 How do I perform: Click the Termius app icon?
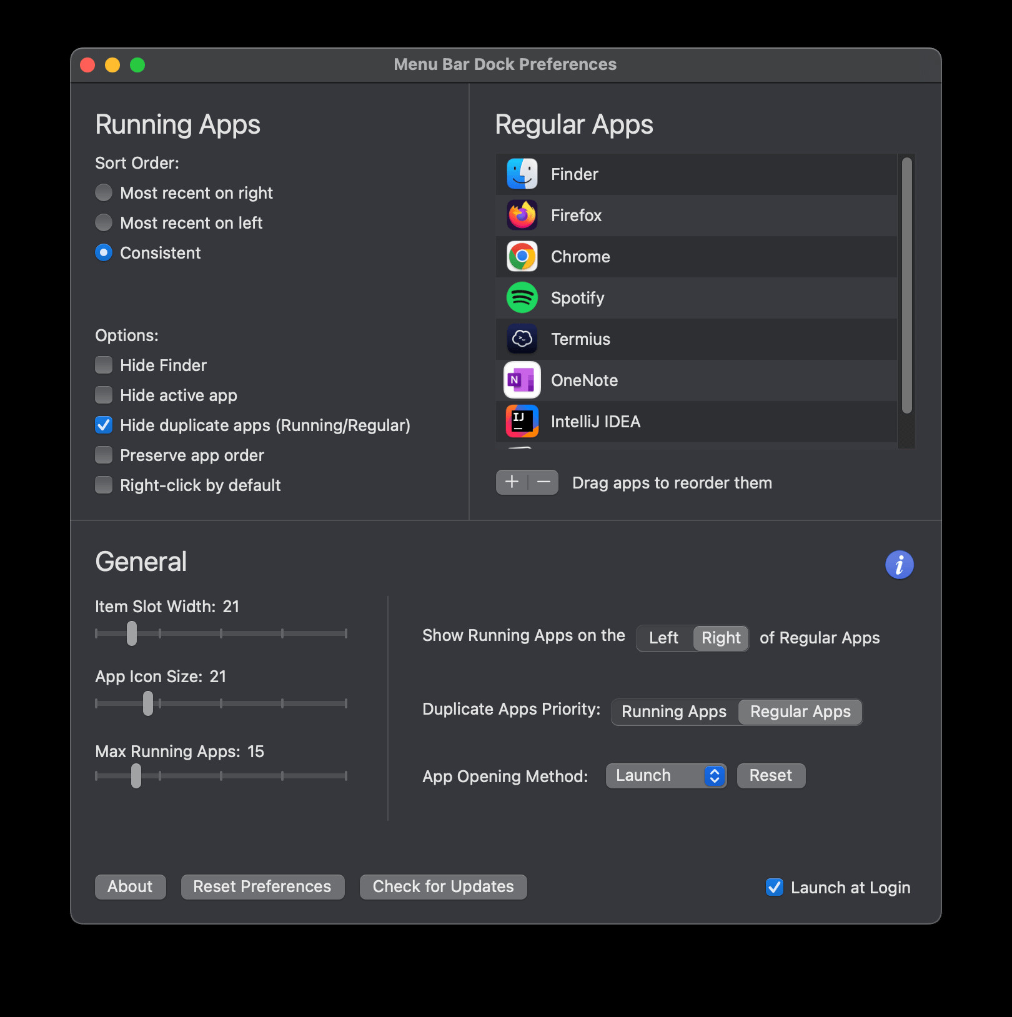pyautogui.click(x=522, y=339)
